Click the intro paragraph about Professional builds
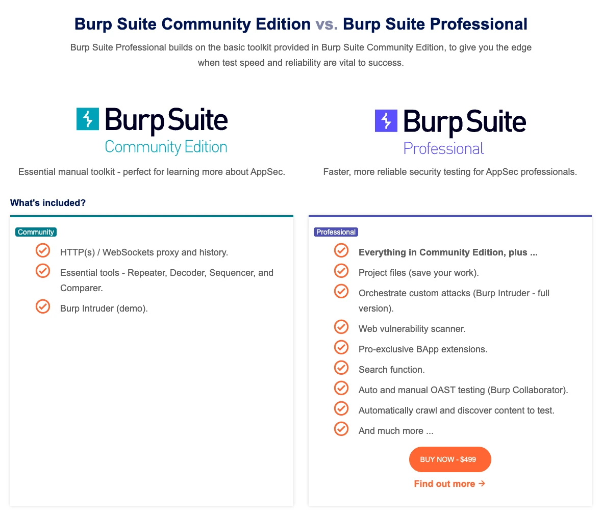Image resolution: width=602 pixels, height=515 pixels. coord(301,55)
